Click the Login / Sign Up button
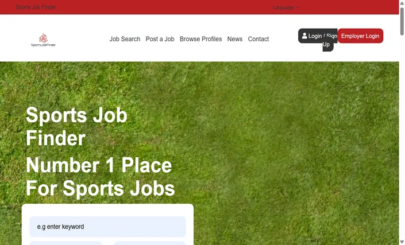The width and height of the screenshot is (405, 245). click(x=318, y=36)
